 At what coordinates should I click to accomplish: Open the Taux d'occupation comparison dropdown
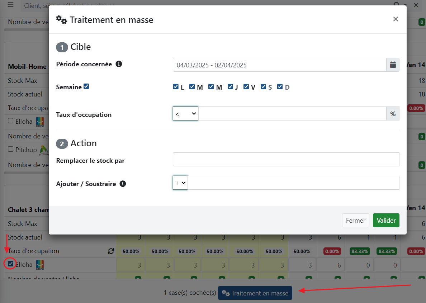[185, 114]
